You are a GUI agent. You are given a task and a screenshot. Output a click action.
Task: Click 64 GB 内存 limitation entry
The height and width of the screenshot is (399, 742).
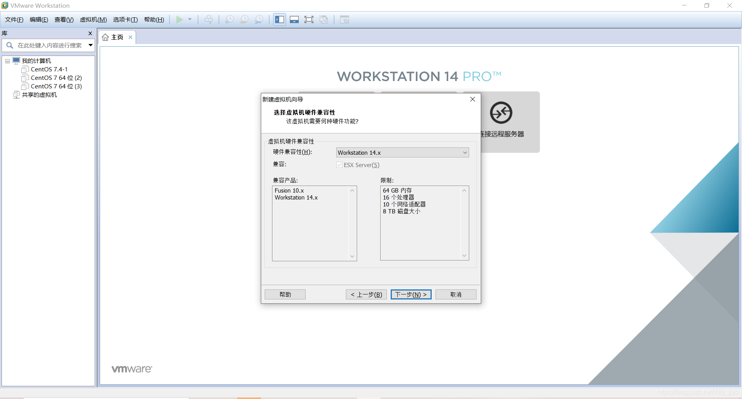[x=397, y=191]
